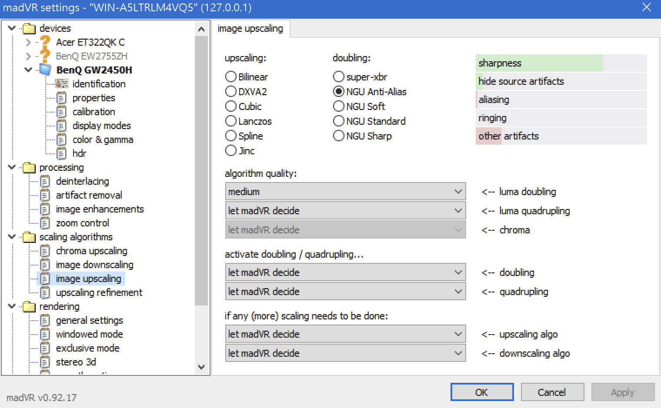Click the color & gamma page icon
The width and height of the screenshot is (661, 408).
tap(62, 139)
